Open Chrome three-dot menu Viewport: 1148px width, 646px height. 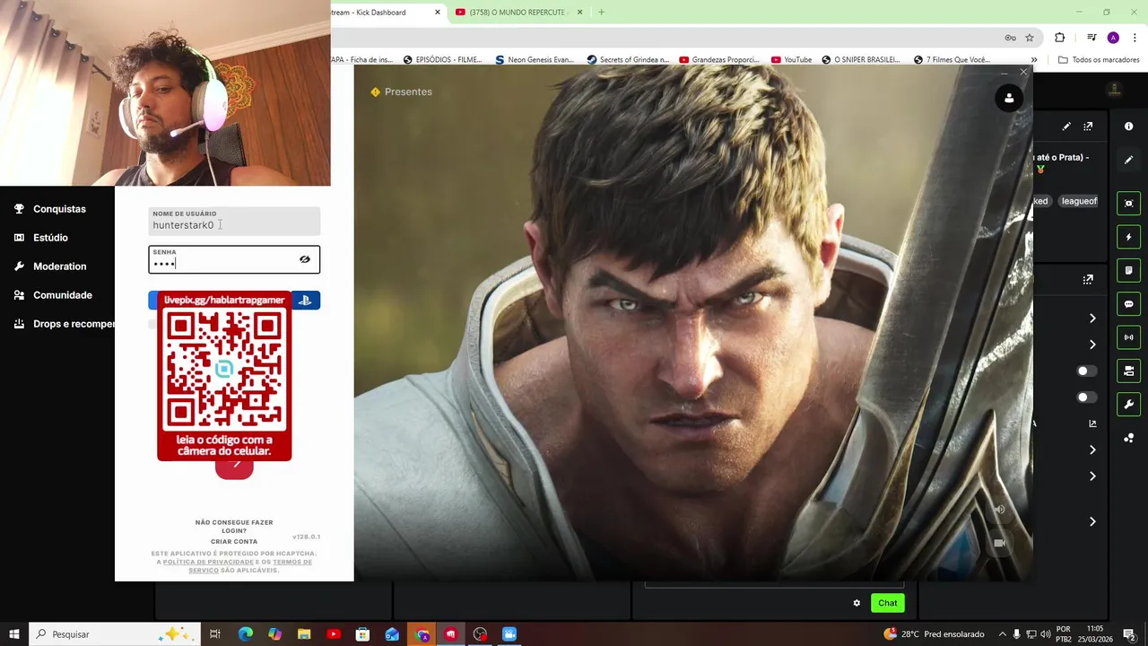(x=1135, y=38)
